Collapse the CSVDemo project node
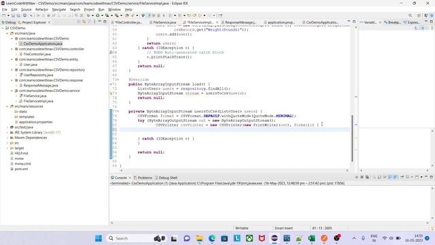This screenshot has width=435, height=245. (3, 28)
